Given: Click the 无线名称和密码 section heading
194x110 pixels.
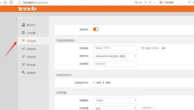Looking at the screenshot, I should pos(65,41).
